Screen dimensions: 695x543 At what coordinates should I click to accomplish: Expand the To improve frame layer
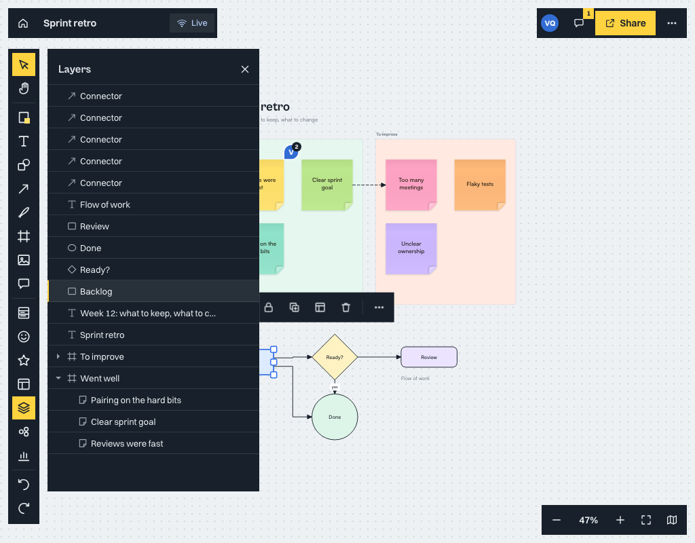click(58, 356)
